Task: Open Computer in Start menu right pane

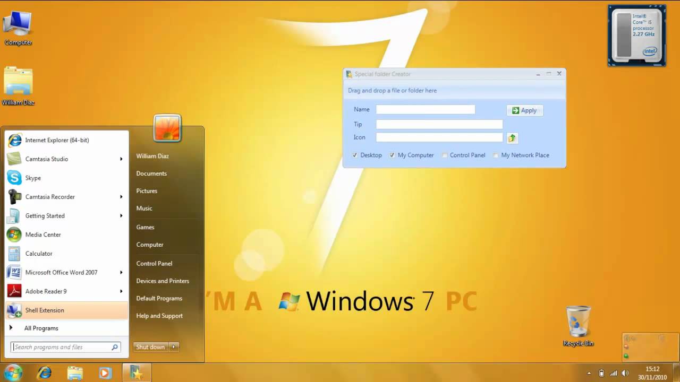Action: point(150,245)
